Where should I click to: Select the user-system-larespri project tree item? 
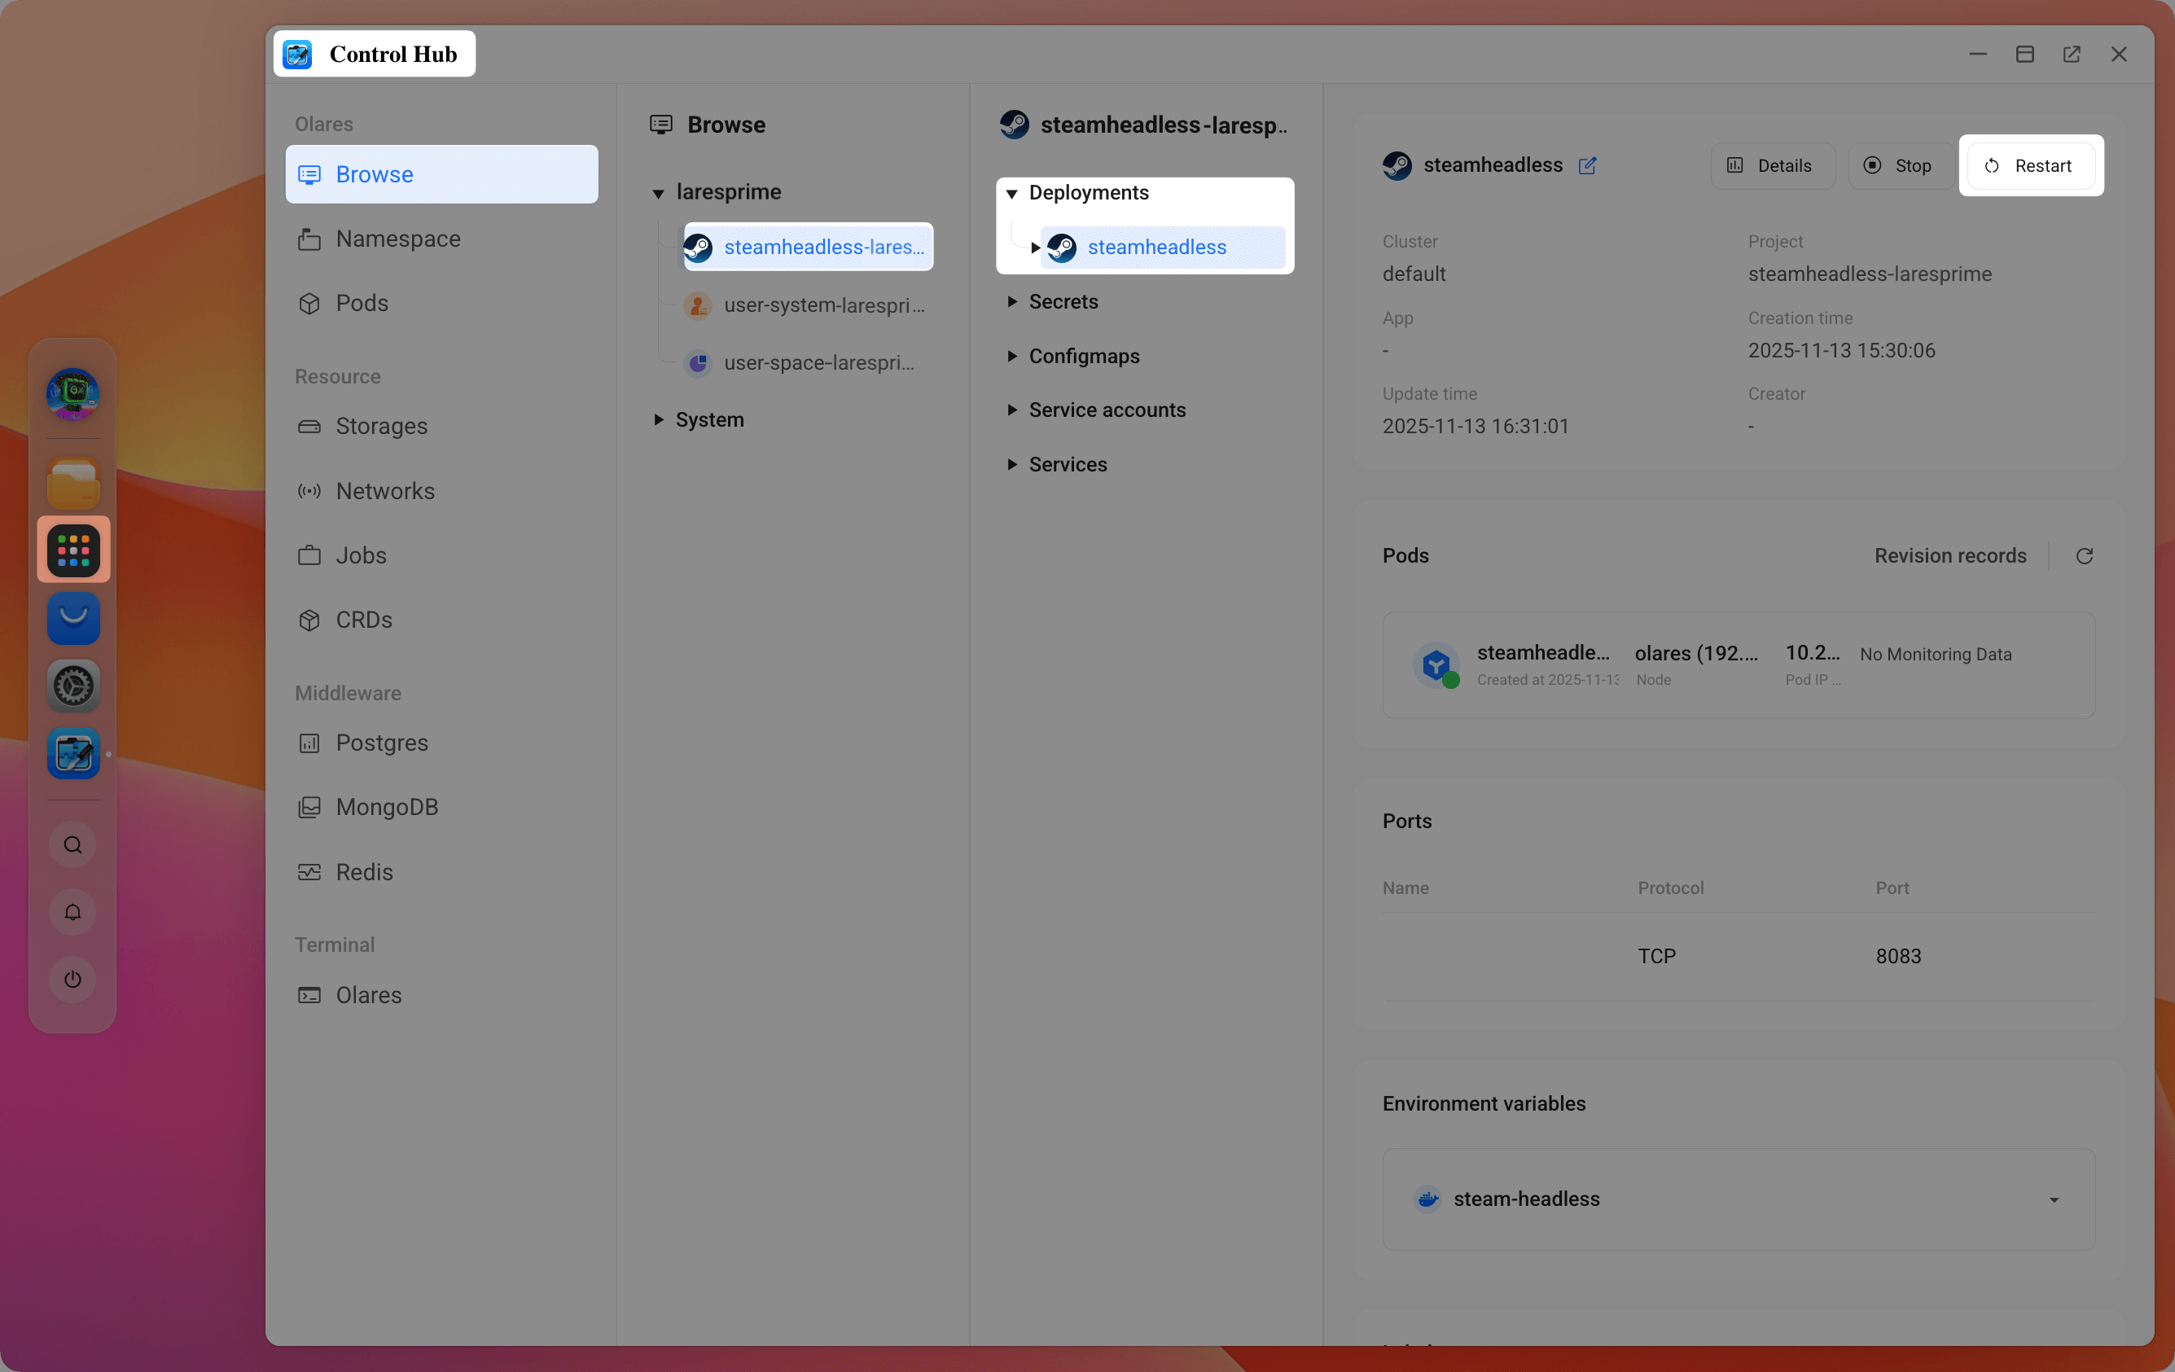[822, 305]
